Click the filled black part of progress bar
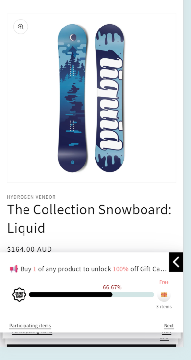This screenshot has height=360, width=191. click(x=71, y=295)
